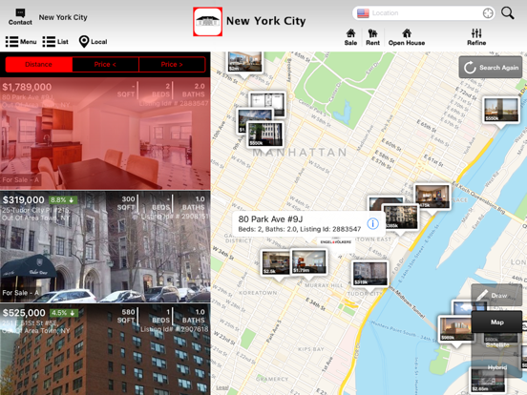Select the $550k map pin upper right
527x395 pixels.
click(x=501, y=110)
